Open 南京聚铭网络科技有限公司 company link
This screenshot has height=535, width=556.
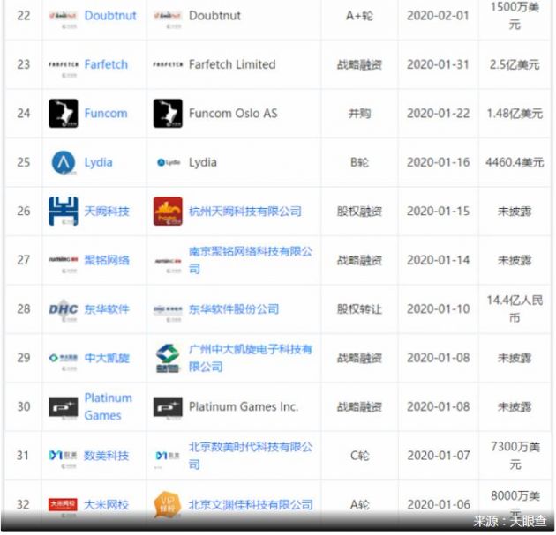click(251, 260)
